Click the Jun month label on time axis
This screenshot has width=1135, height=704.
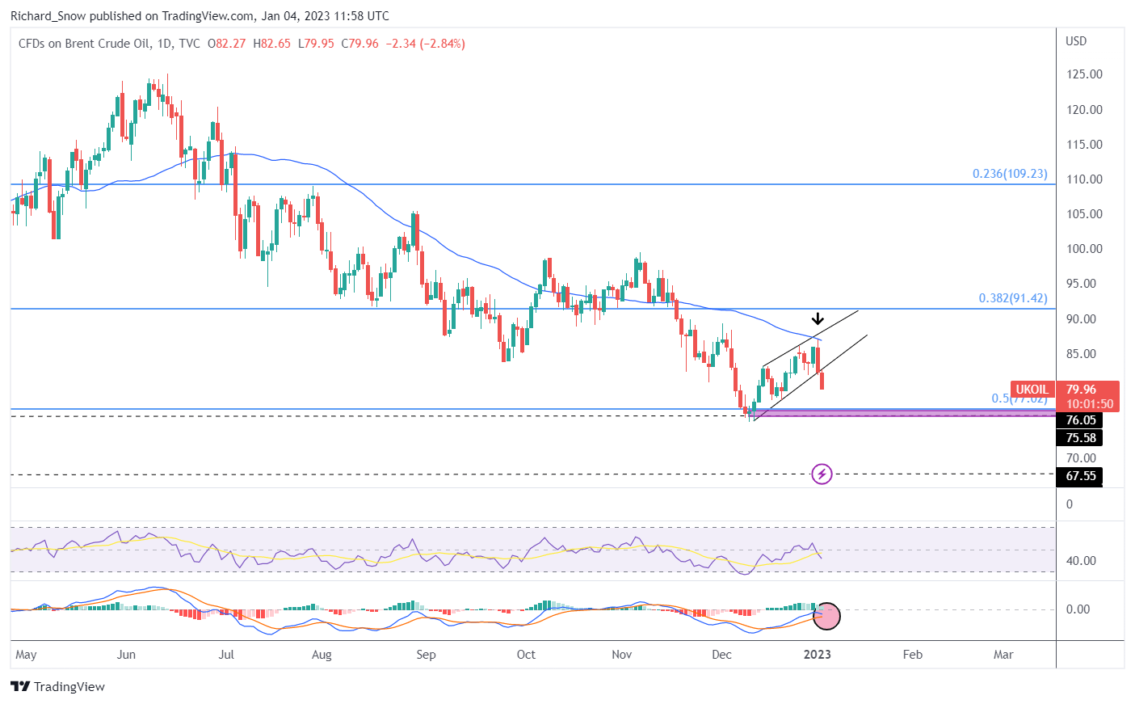click(126, 655)
